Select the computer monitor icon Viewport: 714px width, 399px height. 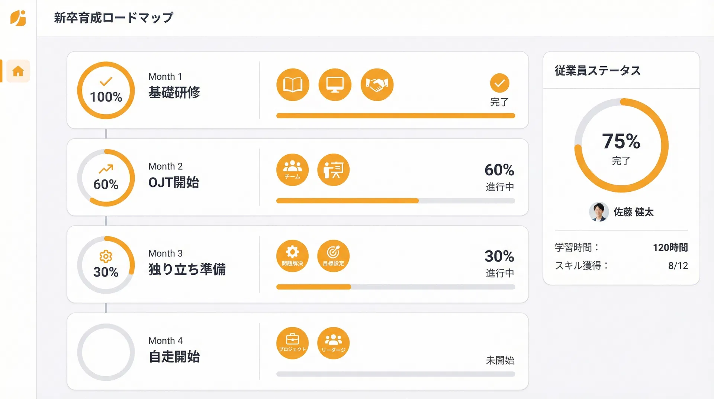335,85
